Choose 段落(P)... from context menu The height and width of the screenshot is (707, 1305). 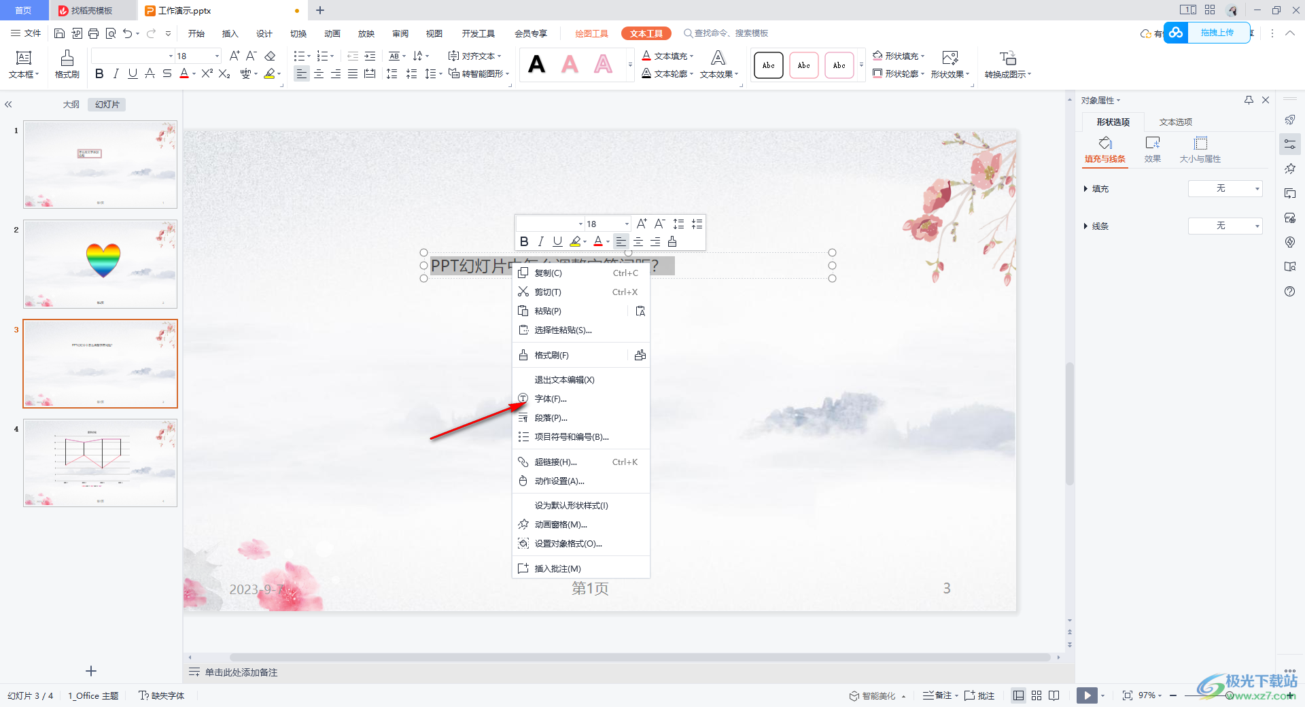click(x=581, y=417)
